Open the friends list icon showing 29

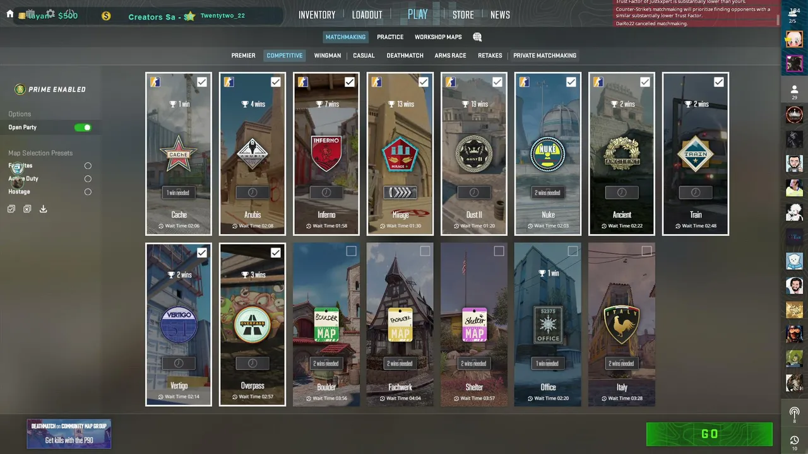[x=794, y=92]
